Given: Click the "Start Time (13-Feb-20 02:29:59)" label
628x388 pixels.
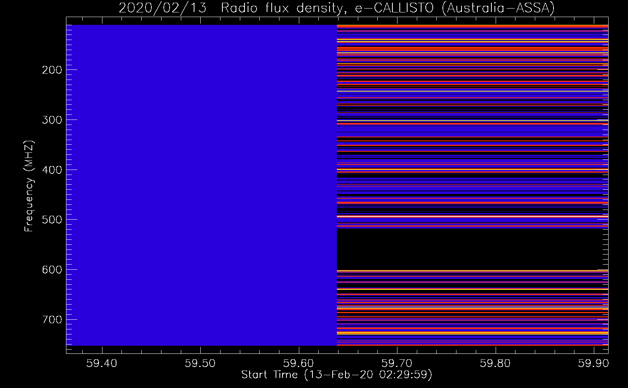Looking at the screenshot, I should tap(337, 375).
